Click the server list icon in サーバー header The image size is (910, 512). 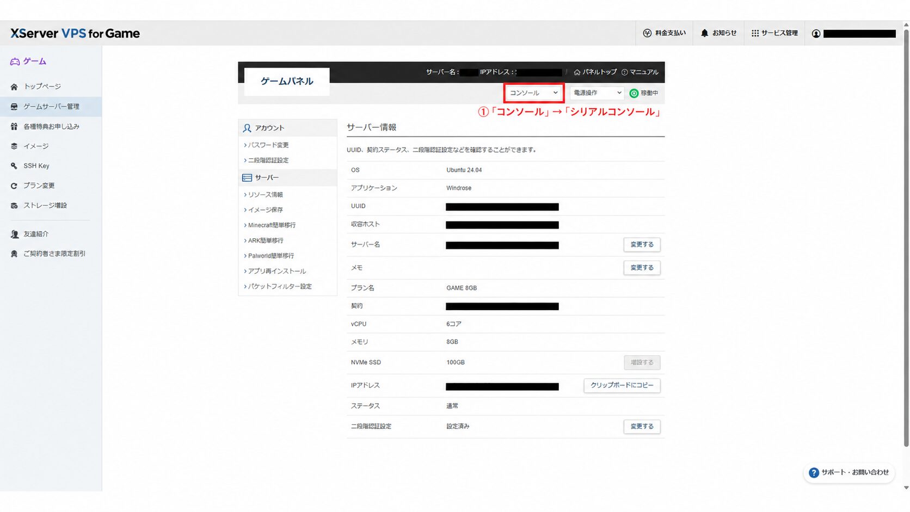(247, 178)
